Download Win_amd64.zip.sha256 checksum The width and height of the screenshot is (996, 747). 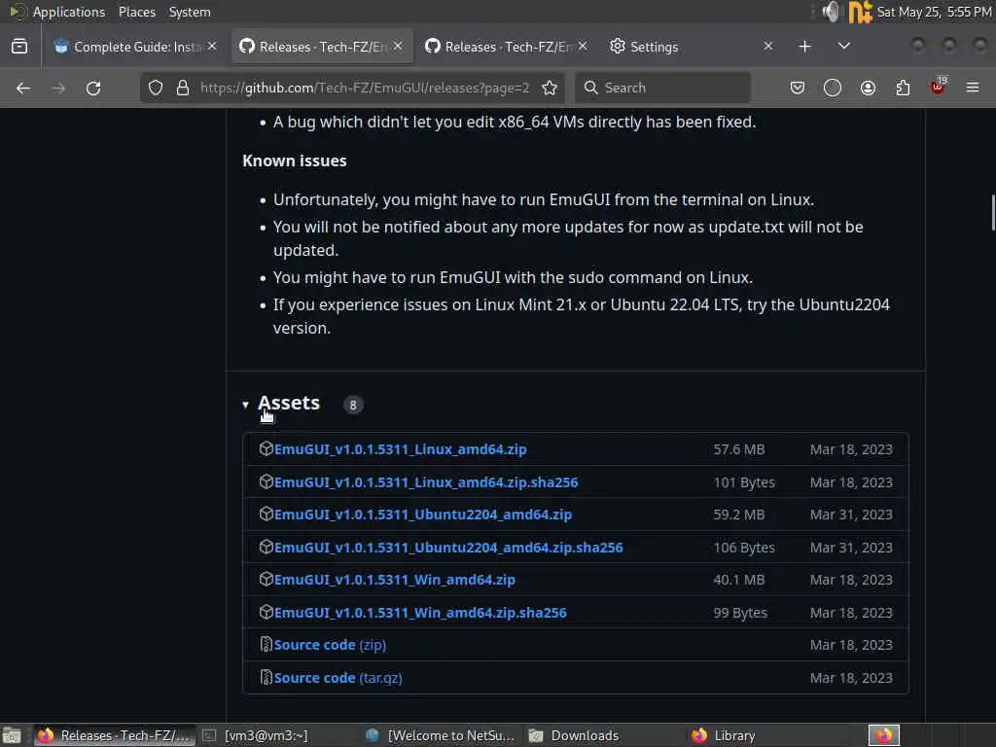[x=420, y=613]
